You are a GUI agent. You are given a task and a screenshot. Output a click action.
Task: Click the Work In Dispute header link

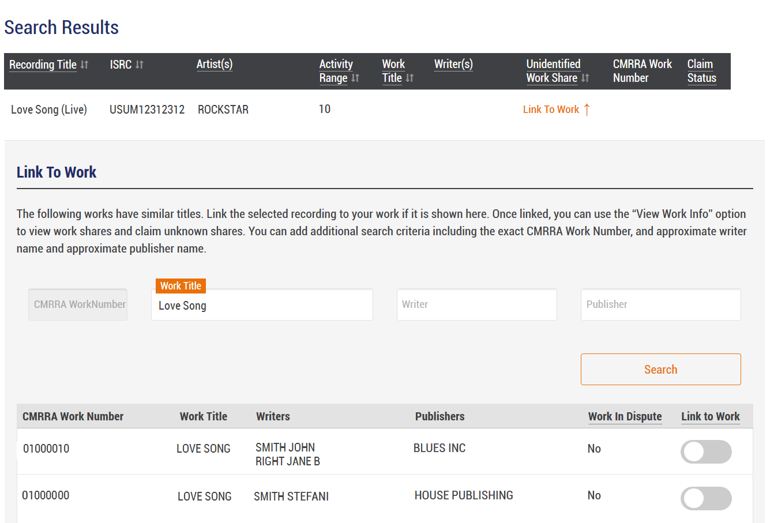coord(625,416)
